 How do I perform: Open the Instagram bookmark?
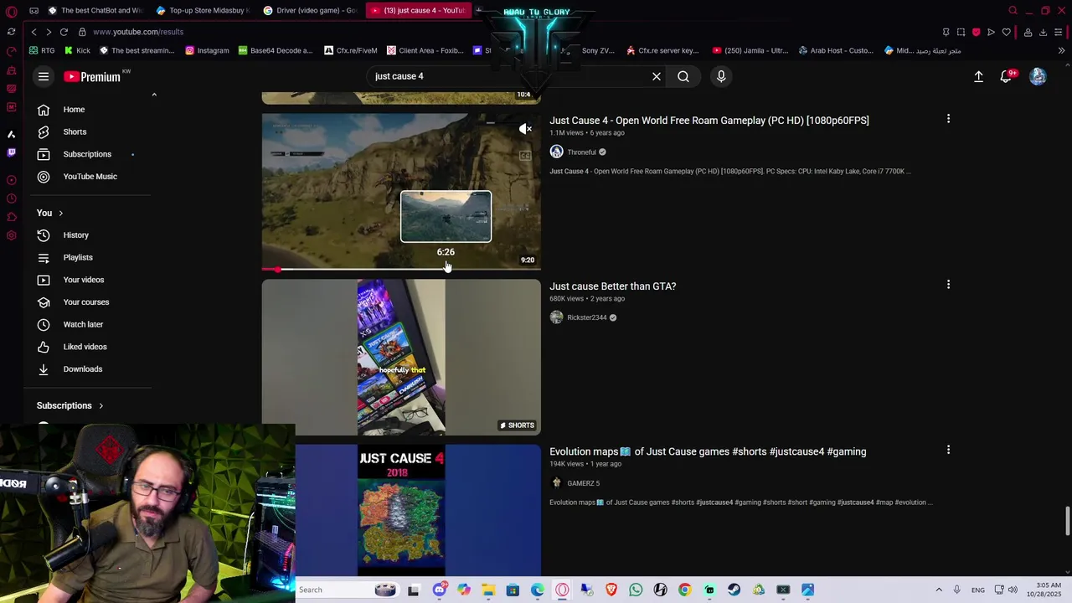coord(207,50)
